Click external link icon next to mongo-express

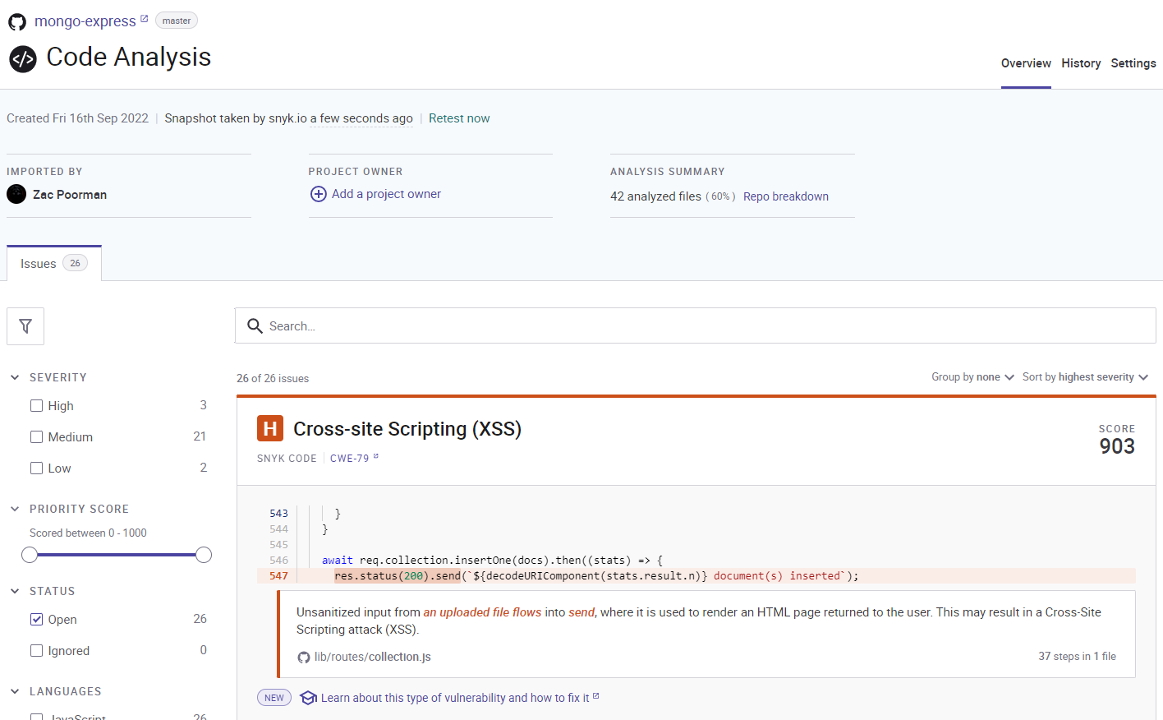(145, 18)
